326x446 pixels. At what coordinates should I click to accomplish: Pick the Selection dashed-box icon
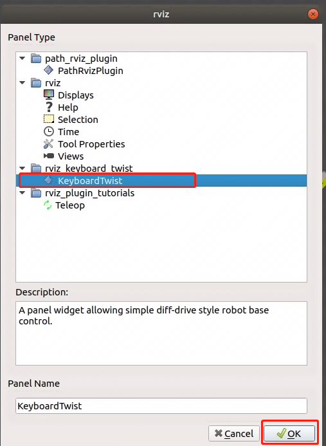point(49,119)
